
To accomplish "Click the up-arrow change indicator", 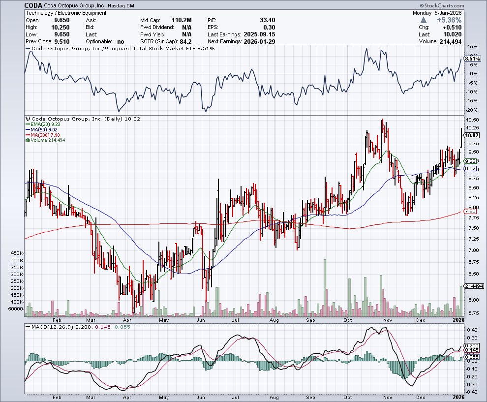I will coord(424,20).
